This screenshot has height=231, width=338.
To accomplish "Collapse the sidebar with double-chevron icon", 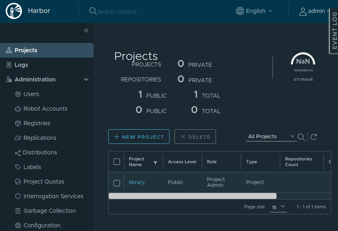I will coord(86,30).
